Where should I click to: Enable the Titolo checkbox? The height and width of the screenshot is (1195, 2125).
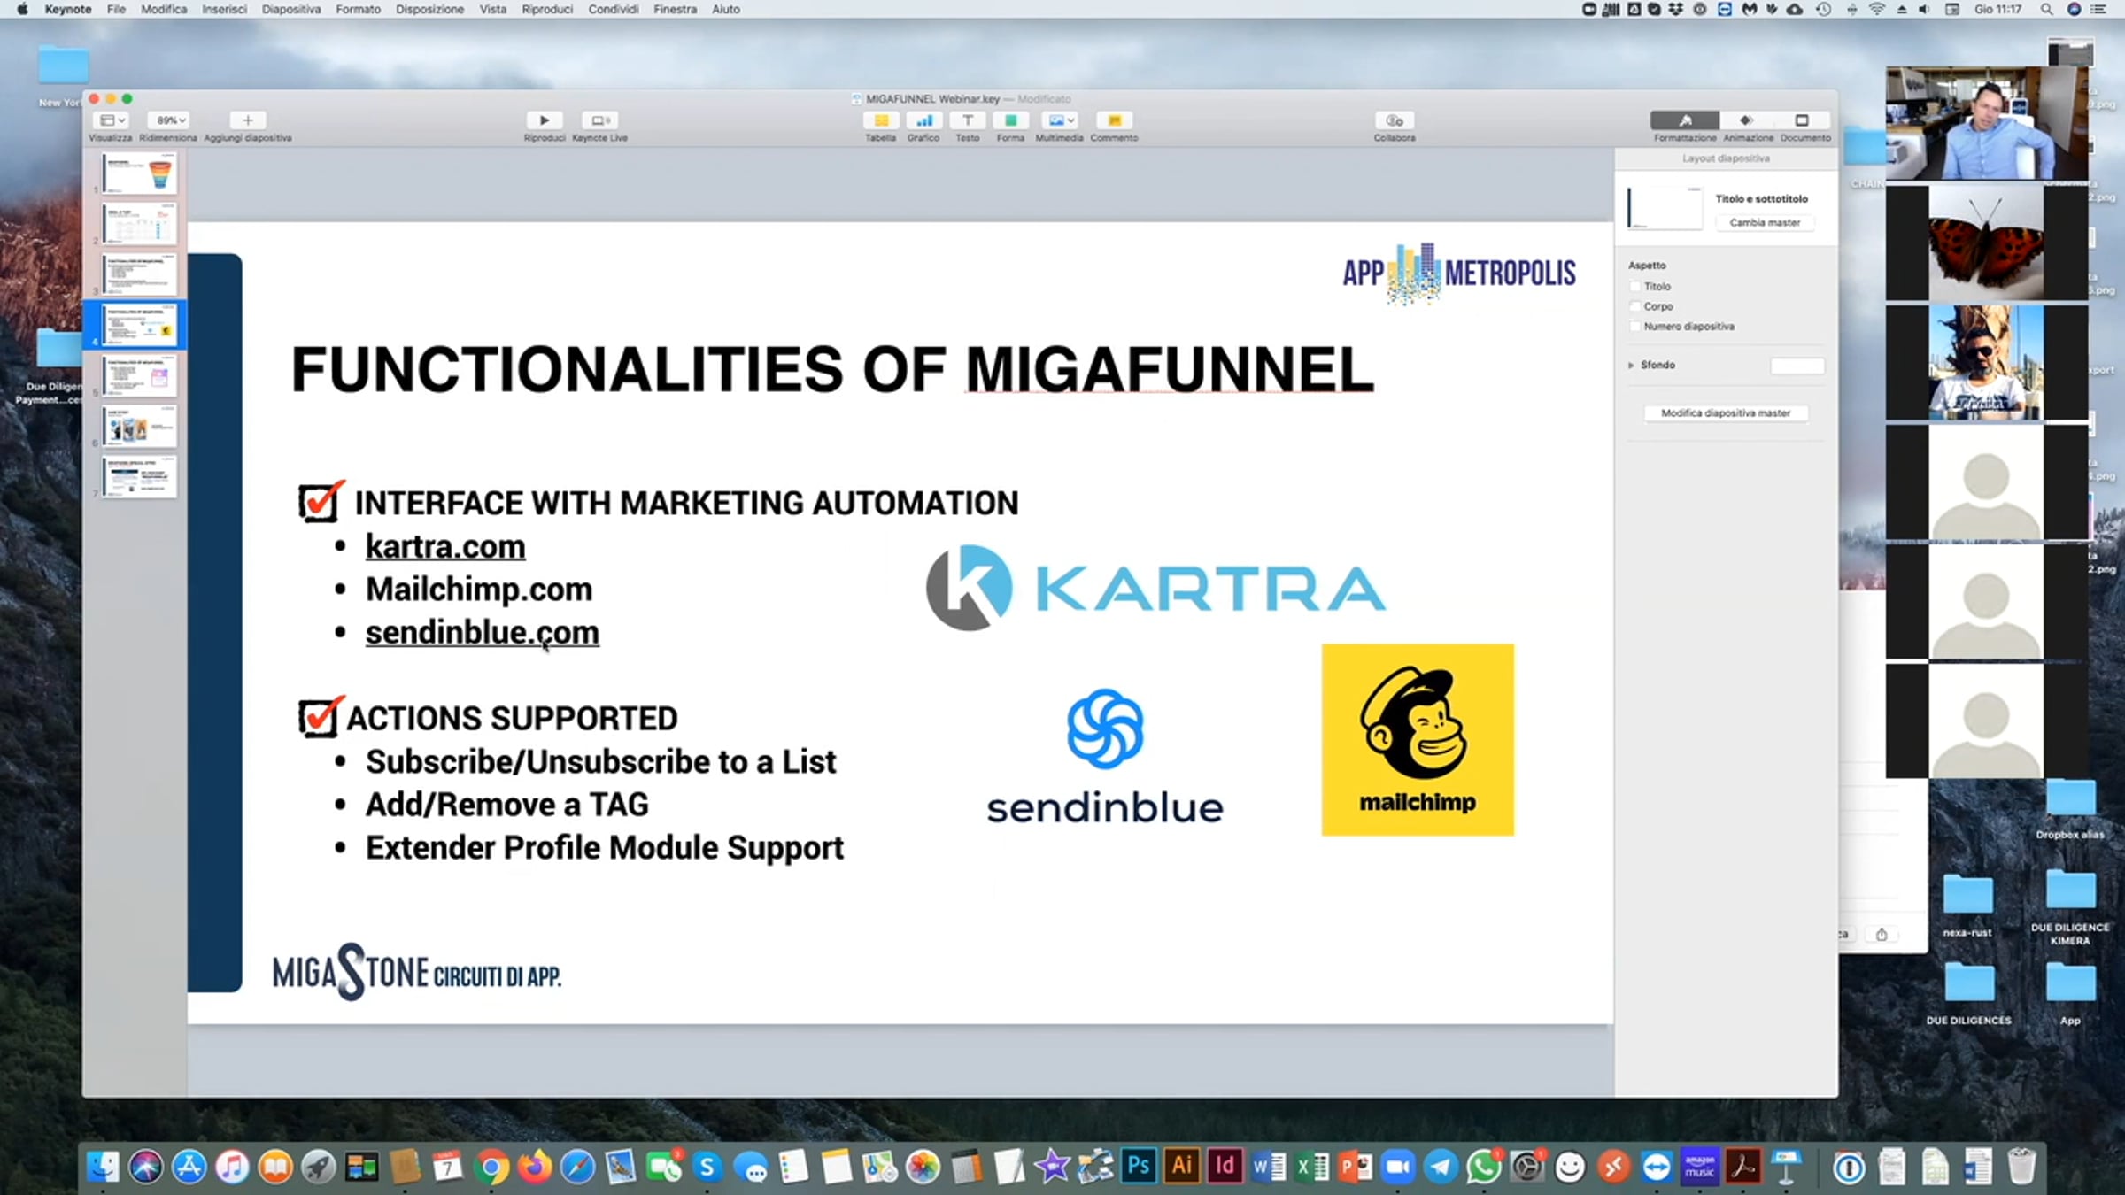click(x=1634, y=287)
